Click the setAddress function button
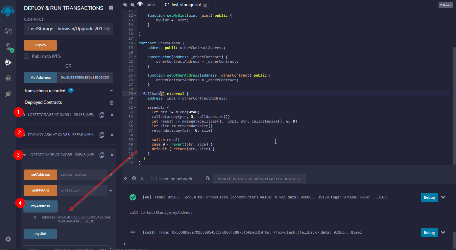 [40, 175]
